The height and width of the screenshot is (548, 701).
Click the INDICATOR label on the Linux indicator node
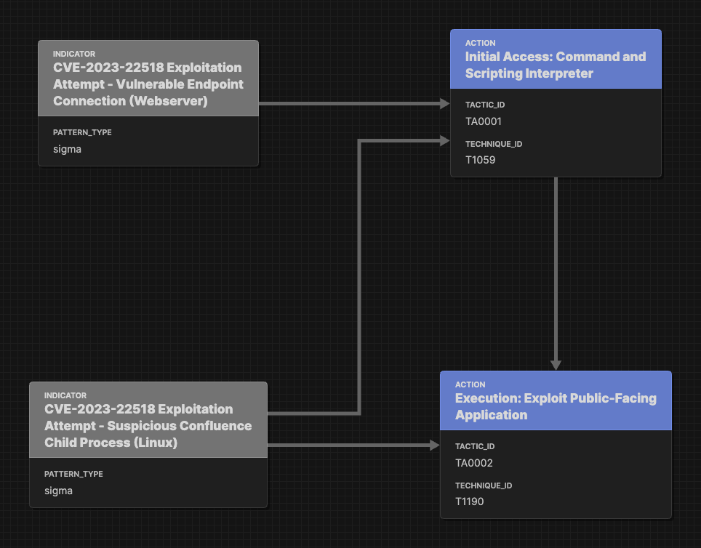[x=65, y=395]
